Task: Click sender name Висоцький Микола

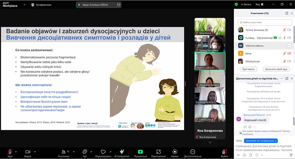Action: click(x=254, y=115)
